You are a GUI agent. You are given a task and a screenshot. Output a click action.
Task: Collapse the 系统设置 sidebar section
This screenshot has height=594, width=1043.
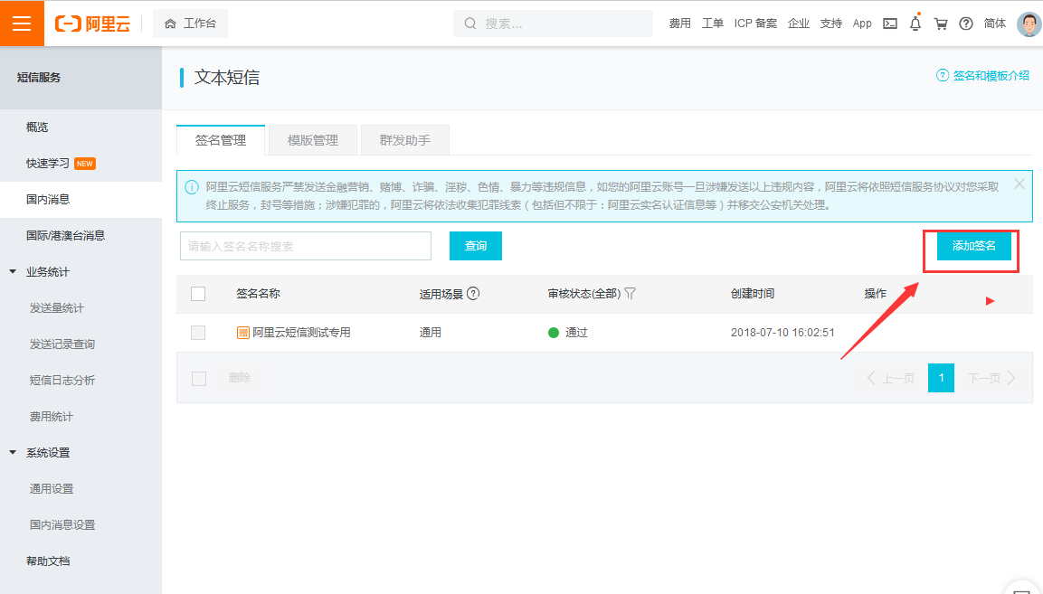click(x=13, y=453)
